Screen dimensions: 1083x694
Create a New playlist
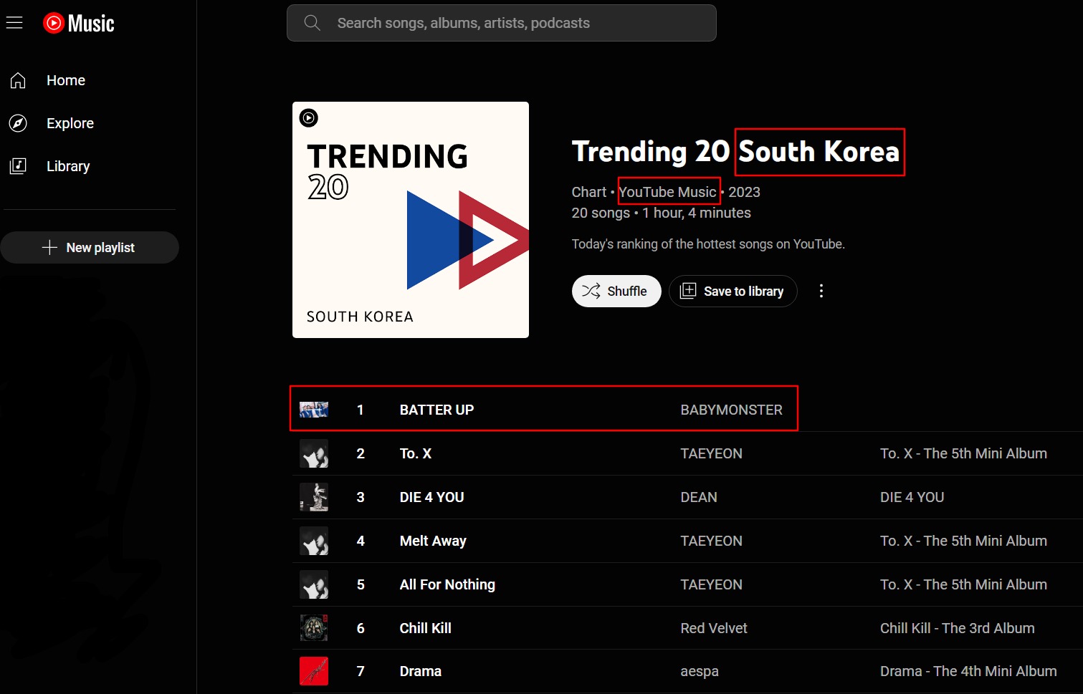tap(90, 247)
